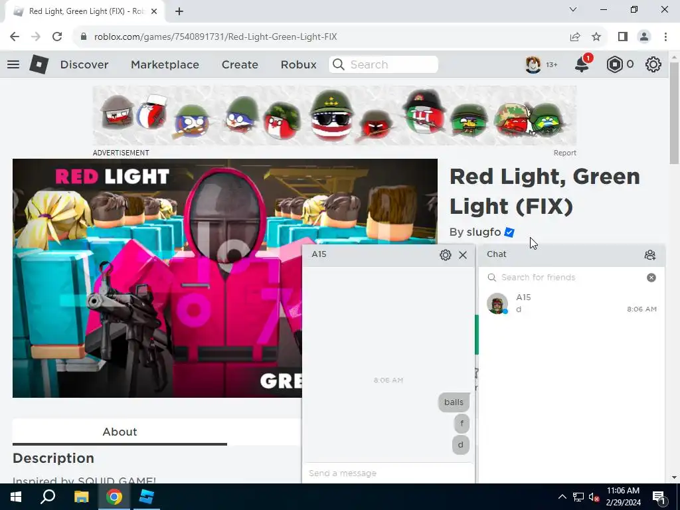Screen dimensions: 680x510
Task: Bookmark this tab with the star
Action: (596, 37)
